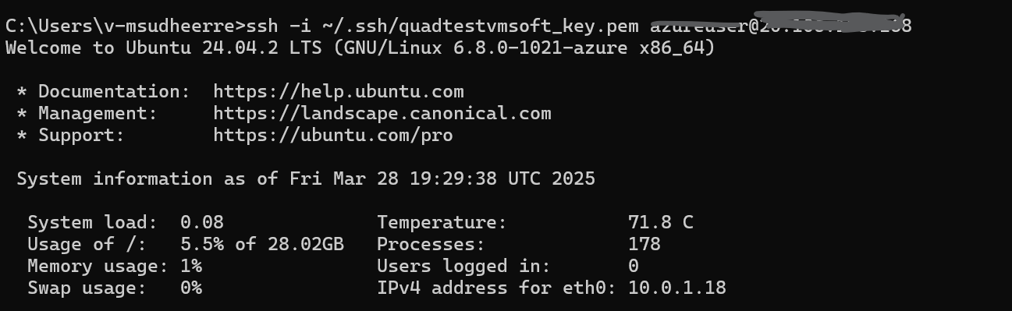Open the help.ubuntu.com documentation link

pyautogui.click(x=338, y=92)
